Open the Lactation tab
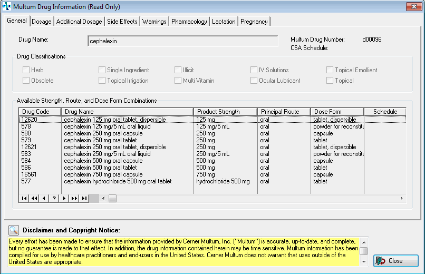Viewport: 425px width, 274px height. (224, 22)
